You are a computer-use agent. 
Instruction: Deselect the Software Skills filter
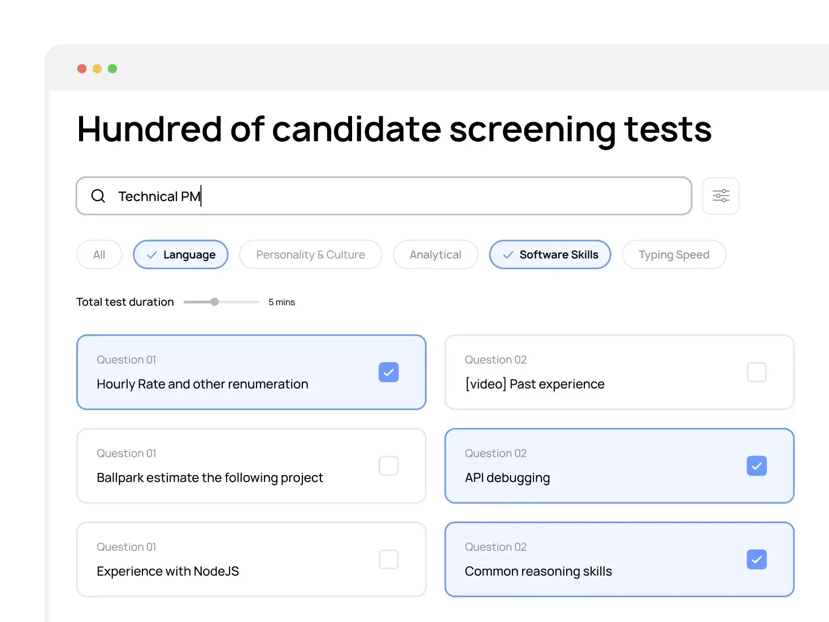[550, 255]
